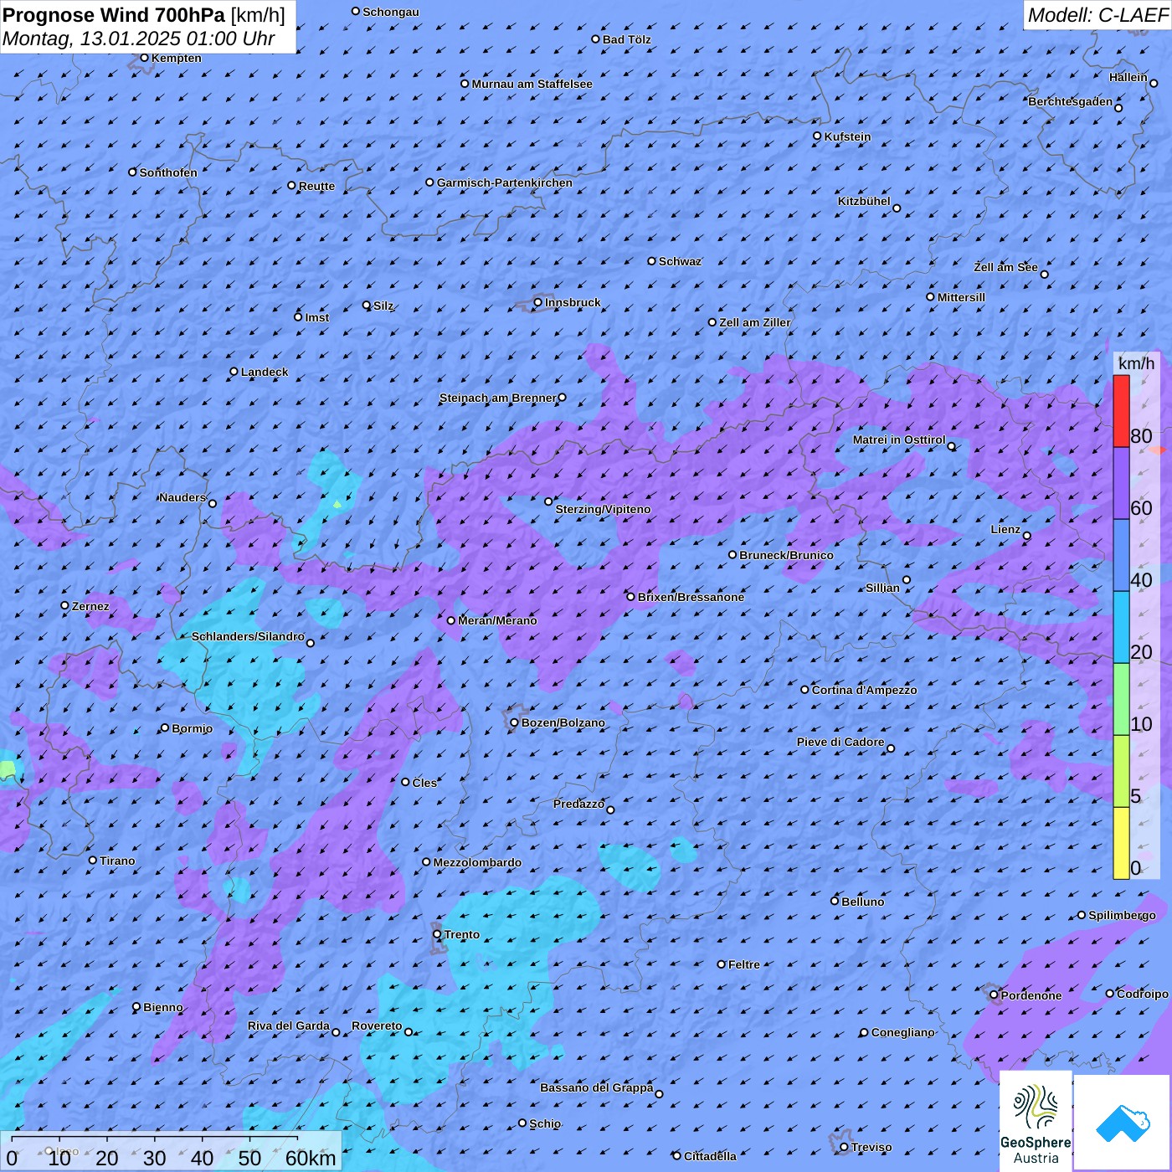The height and width of the screenshot is (1172, 1172).
Task: Select the Bassano del Grappa label
Action: (597, 1087)
